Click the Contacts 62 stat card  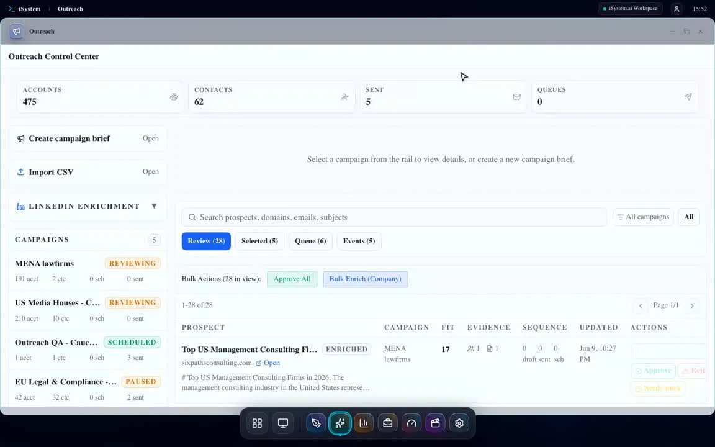click(x=271, y=97)
